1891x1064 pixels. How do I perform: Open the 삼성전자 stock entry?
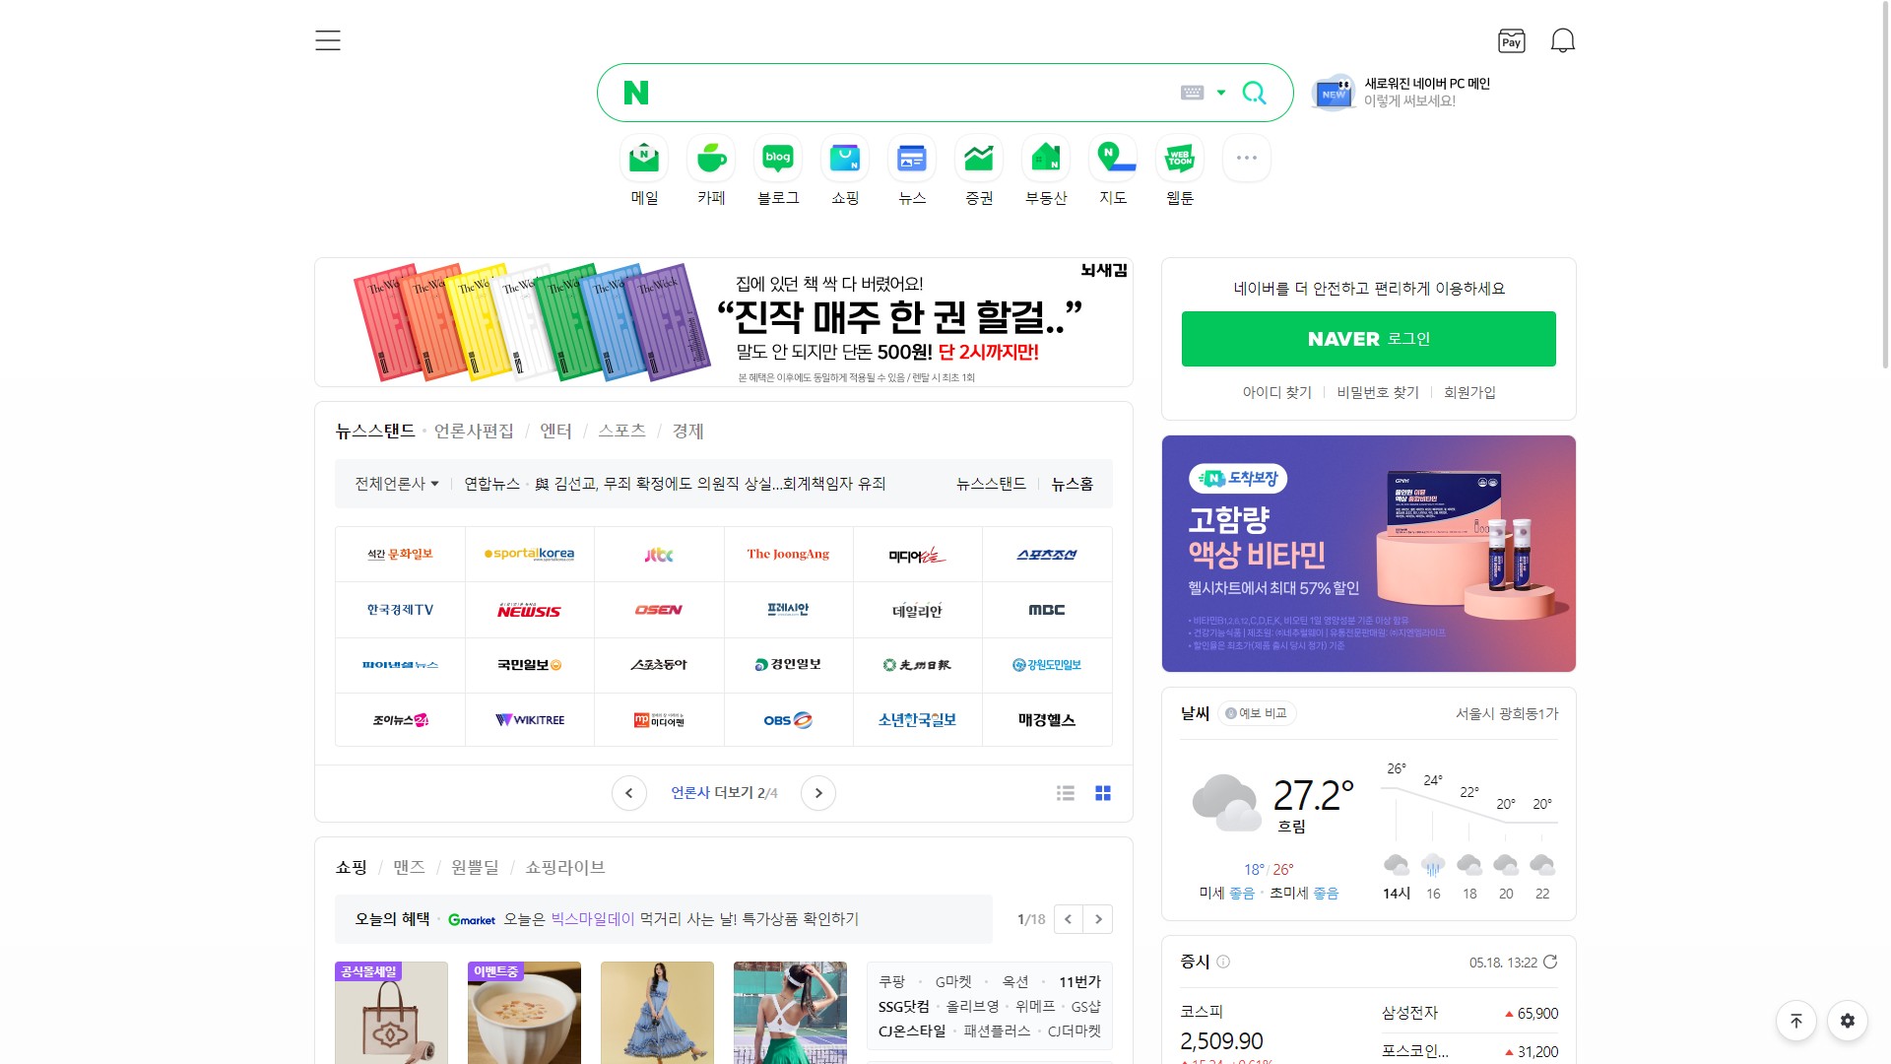coord(1469,1013)
